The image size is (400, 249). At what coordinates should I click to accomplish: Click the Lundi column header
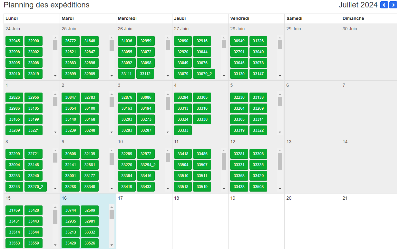pos(32,19)
